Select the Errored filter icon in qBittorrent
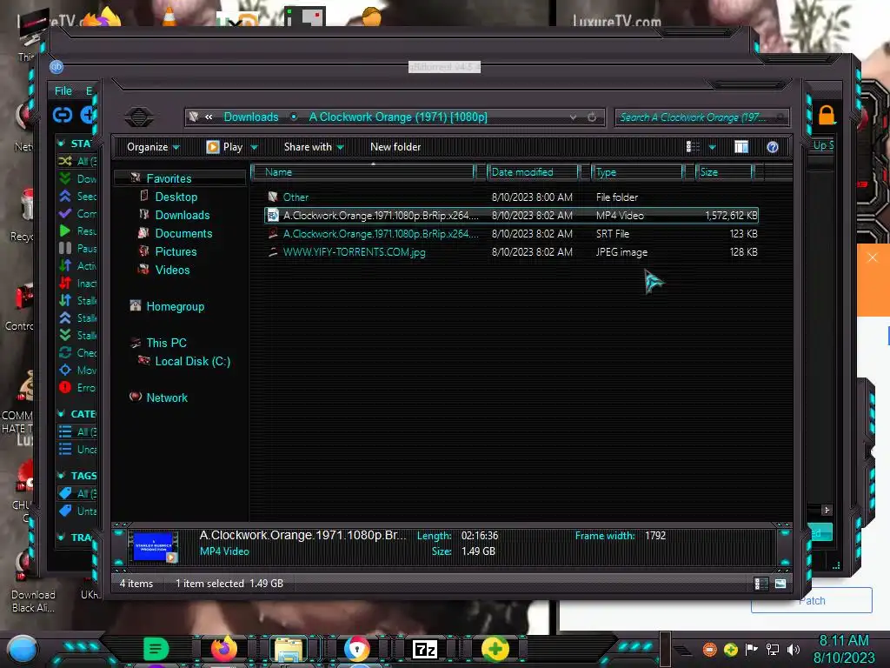Image resolution: width=890 pixels, height=668 pixels. [x=65, y=387]
